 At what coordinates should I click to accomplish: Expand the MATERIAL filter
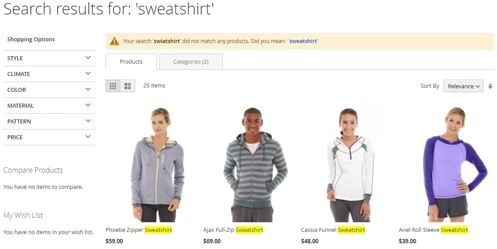coord(50,106)
